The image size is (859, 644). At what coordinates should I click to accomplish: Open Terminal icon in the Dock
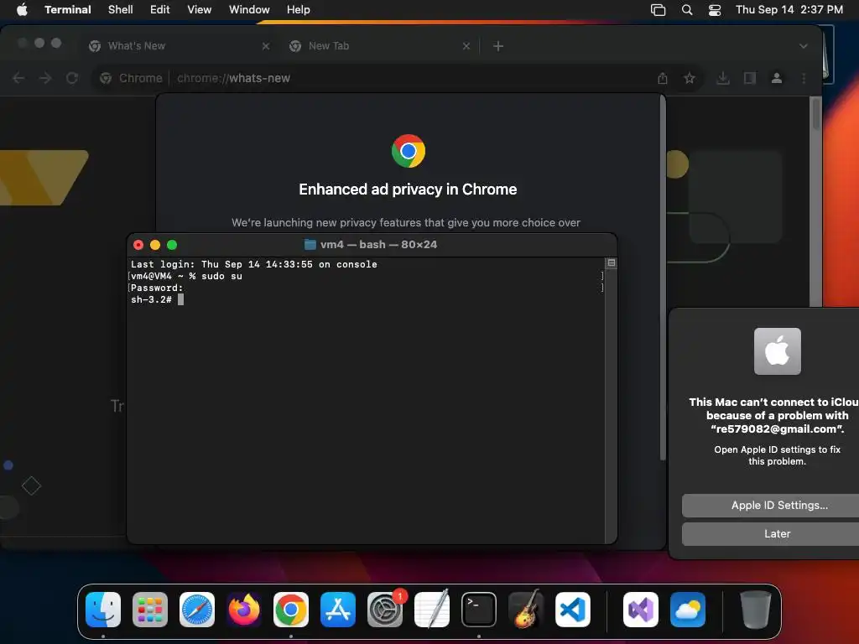click(479, 610)
